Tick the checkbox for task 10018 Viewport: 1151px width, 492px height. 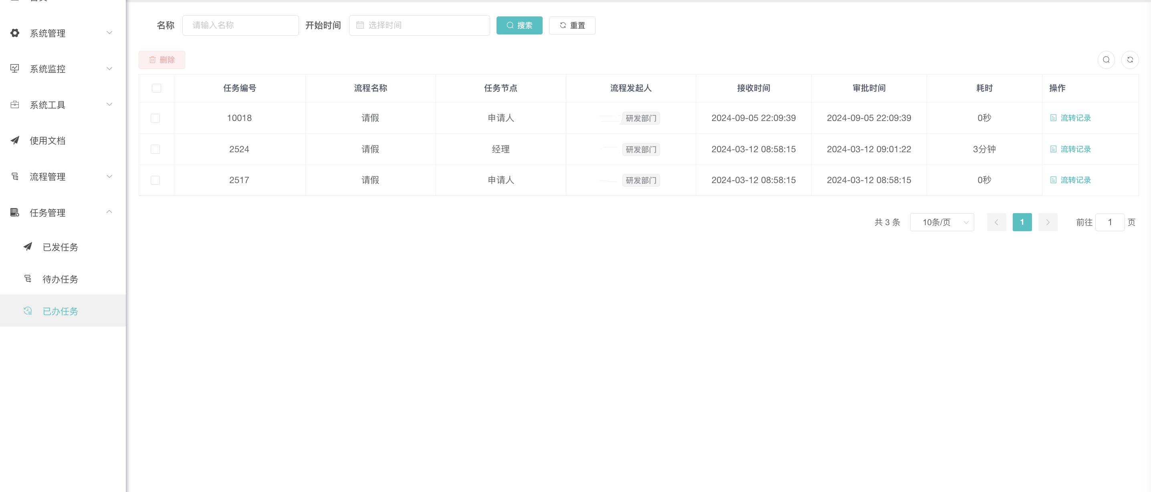(x=155, y=118)
